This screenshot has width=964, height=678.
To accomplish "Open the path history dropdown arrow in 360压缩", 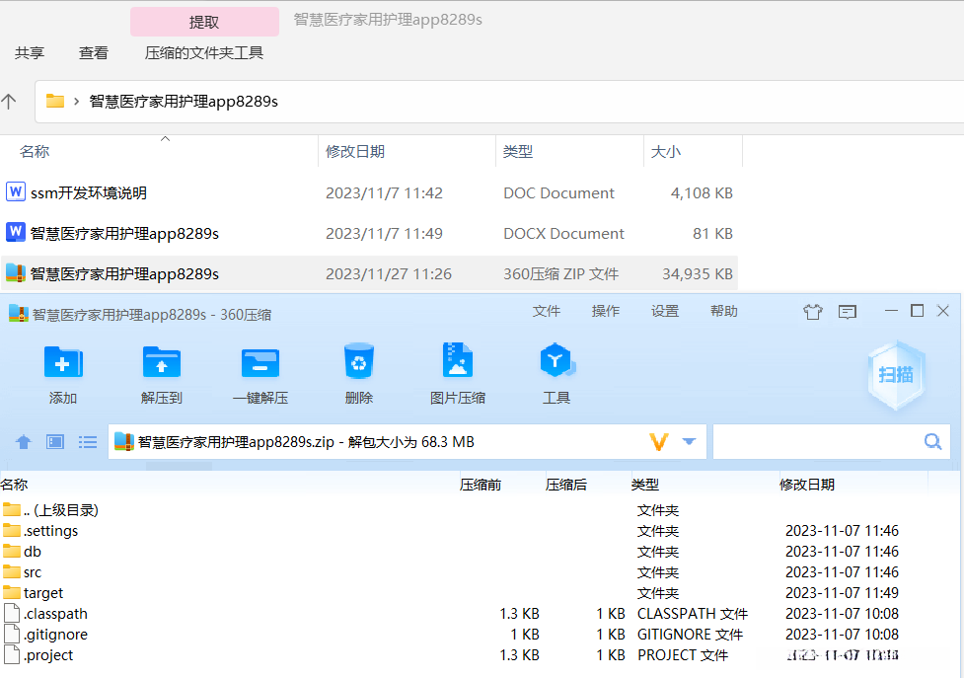I will (689, 441).
